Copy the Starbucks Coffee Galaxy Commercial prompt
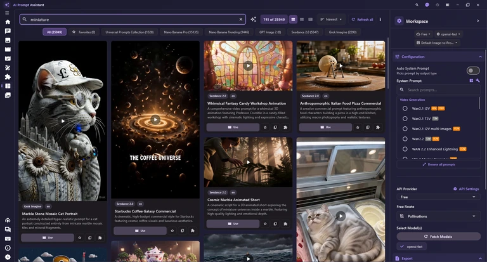The height and width of the screenshot is (262, 487). pyautogui.click(x=183, y=231)
